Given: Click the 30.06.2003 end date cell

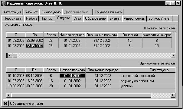Looking at the screenshot, I should point(34,86).
